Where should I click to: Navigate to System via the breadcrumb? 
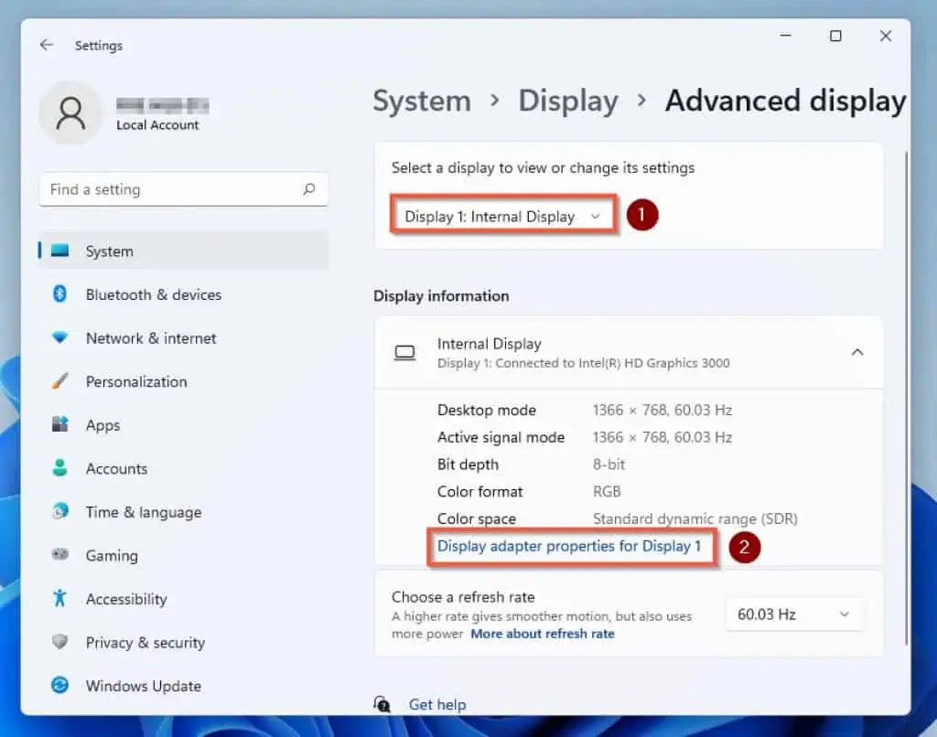click(422, 101)
